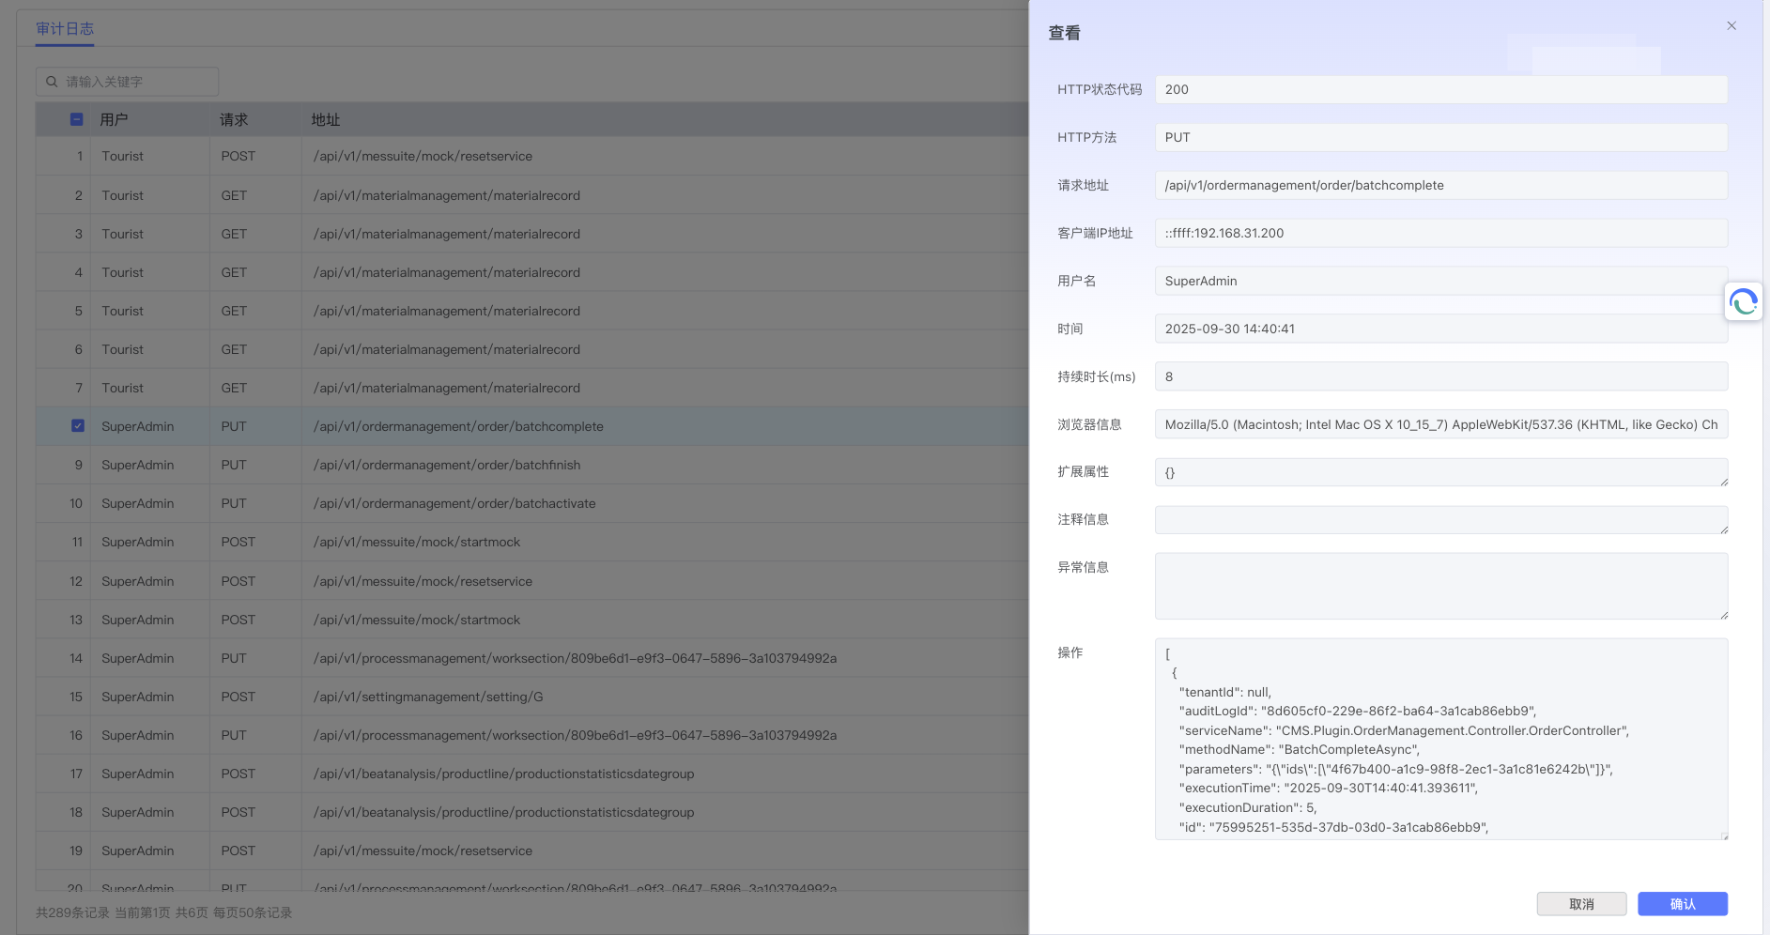The image size is (1770, 935).
Task: Click the 地址 column header
Action: tap(326, 120)
